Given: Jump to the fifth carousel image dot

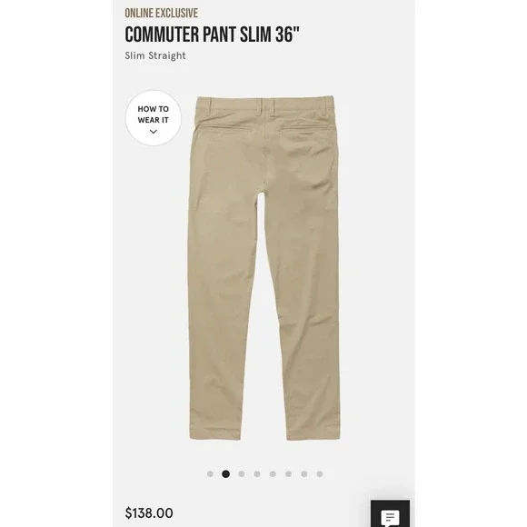Looking at the screenshot, I should click(273, 474).
